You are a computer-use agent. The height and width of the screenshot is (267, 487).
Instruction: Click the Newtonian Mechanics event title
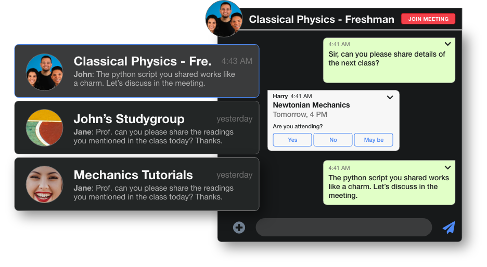311,105
